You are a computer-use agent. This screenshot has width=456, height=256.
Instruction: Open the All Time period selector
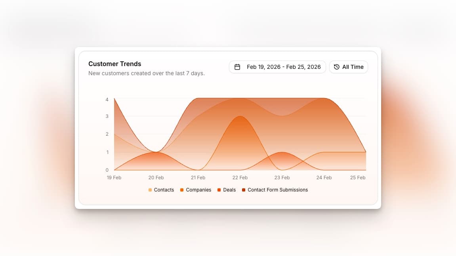tap(349, 67)
